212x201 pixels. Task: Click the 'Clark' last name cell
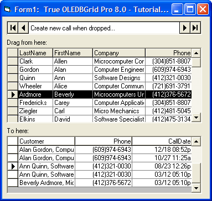coord(35,61)
